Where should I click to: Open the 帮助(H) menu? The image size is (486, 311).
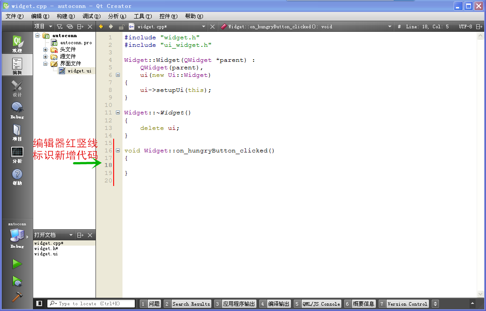tap(194, 16)
